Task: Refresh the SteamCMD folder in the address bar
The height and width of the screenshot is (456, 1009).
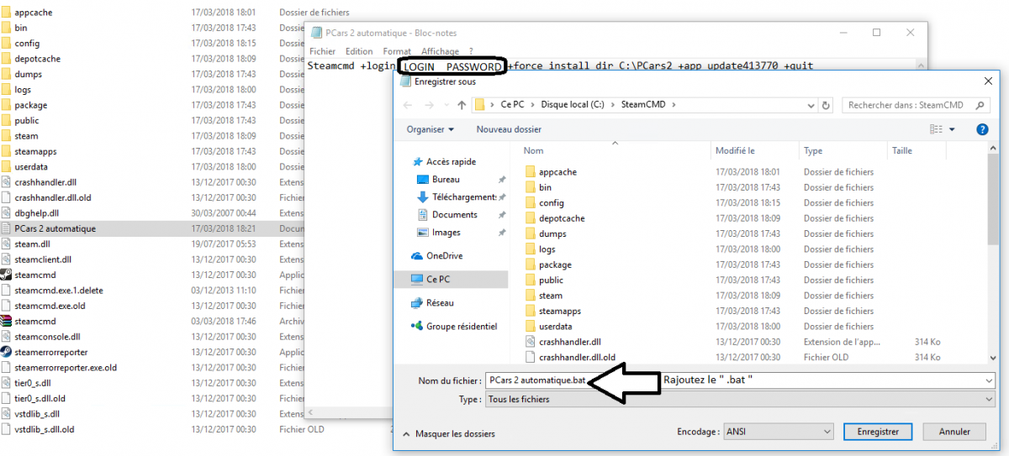Action: tap(826, 106)
